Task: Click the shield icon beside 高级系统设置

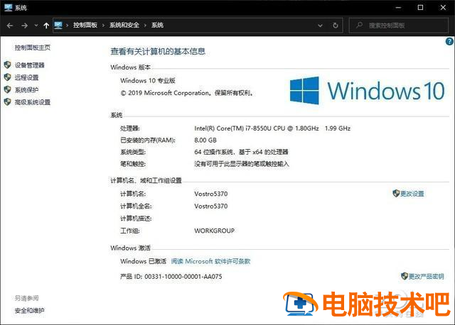Action: 8,101
